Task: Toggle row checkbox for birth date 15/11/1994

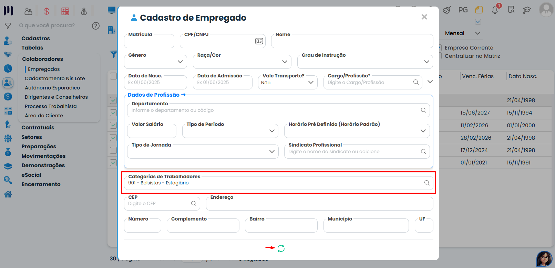Action: (x=113, y=112)
